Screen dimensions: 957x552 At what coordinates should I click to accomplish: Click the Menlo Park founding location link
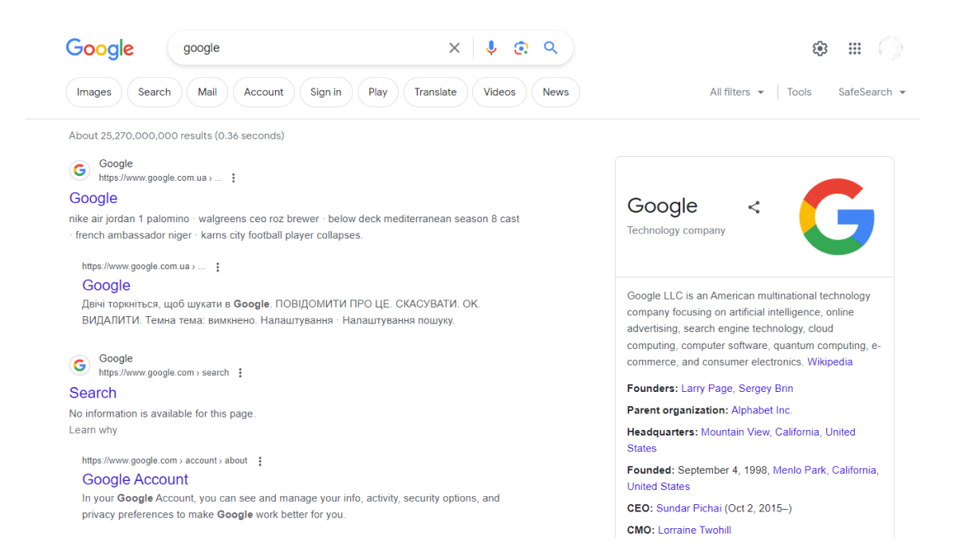point(799,470)
